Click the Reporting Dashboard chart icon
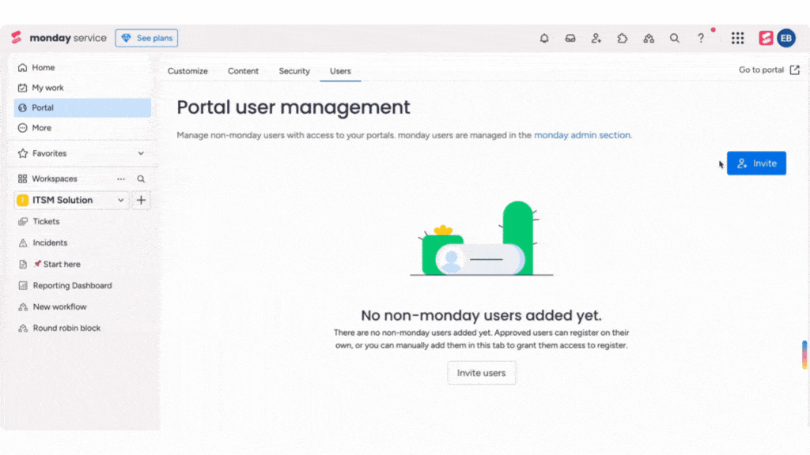810x455 pixels. (23, 285)
